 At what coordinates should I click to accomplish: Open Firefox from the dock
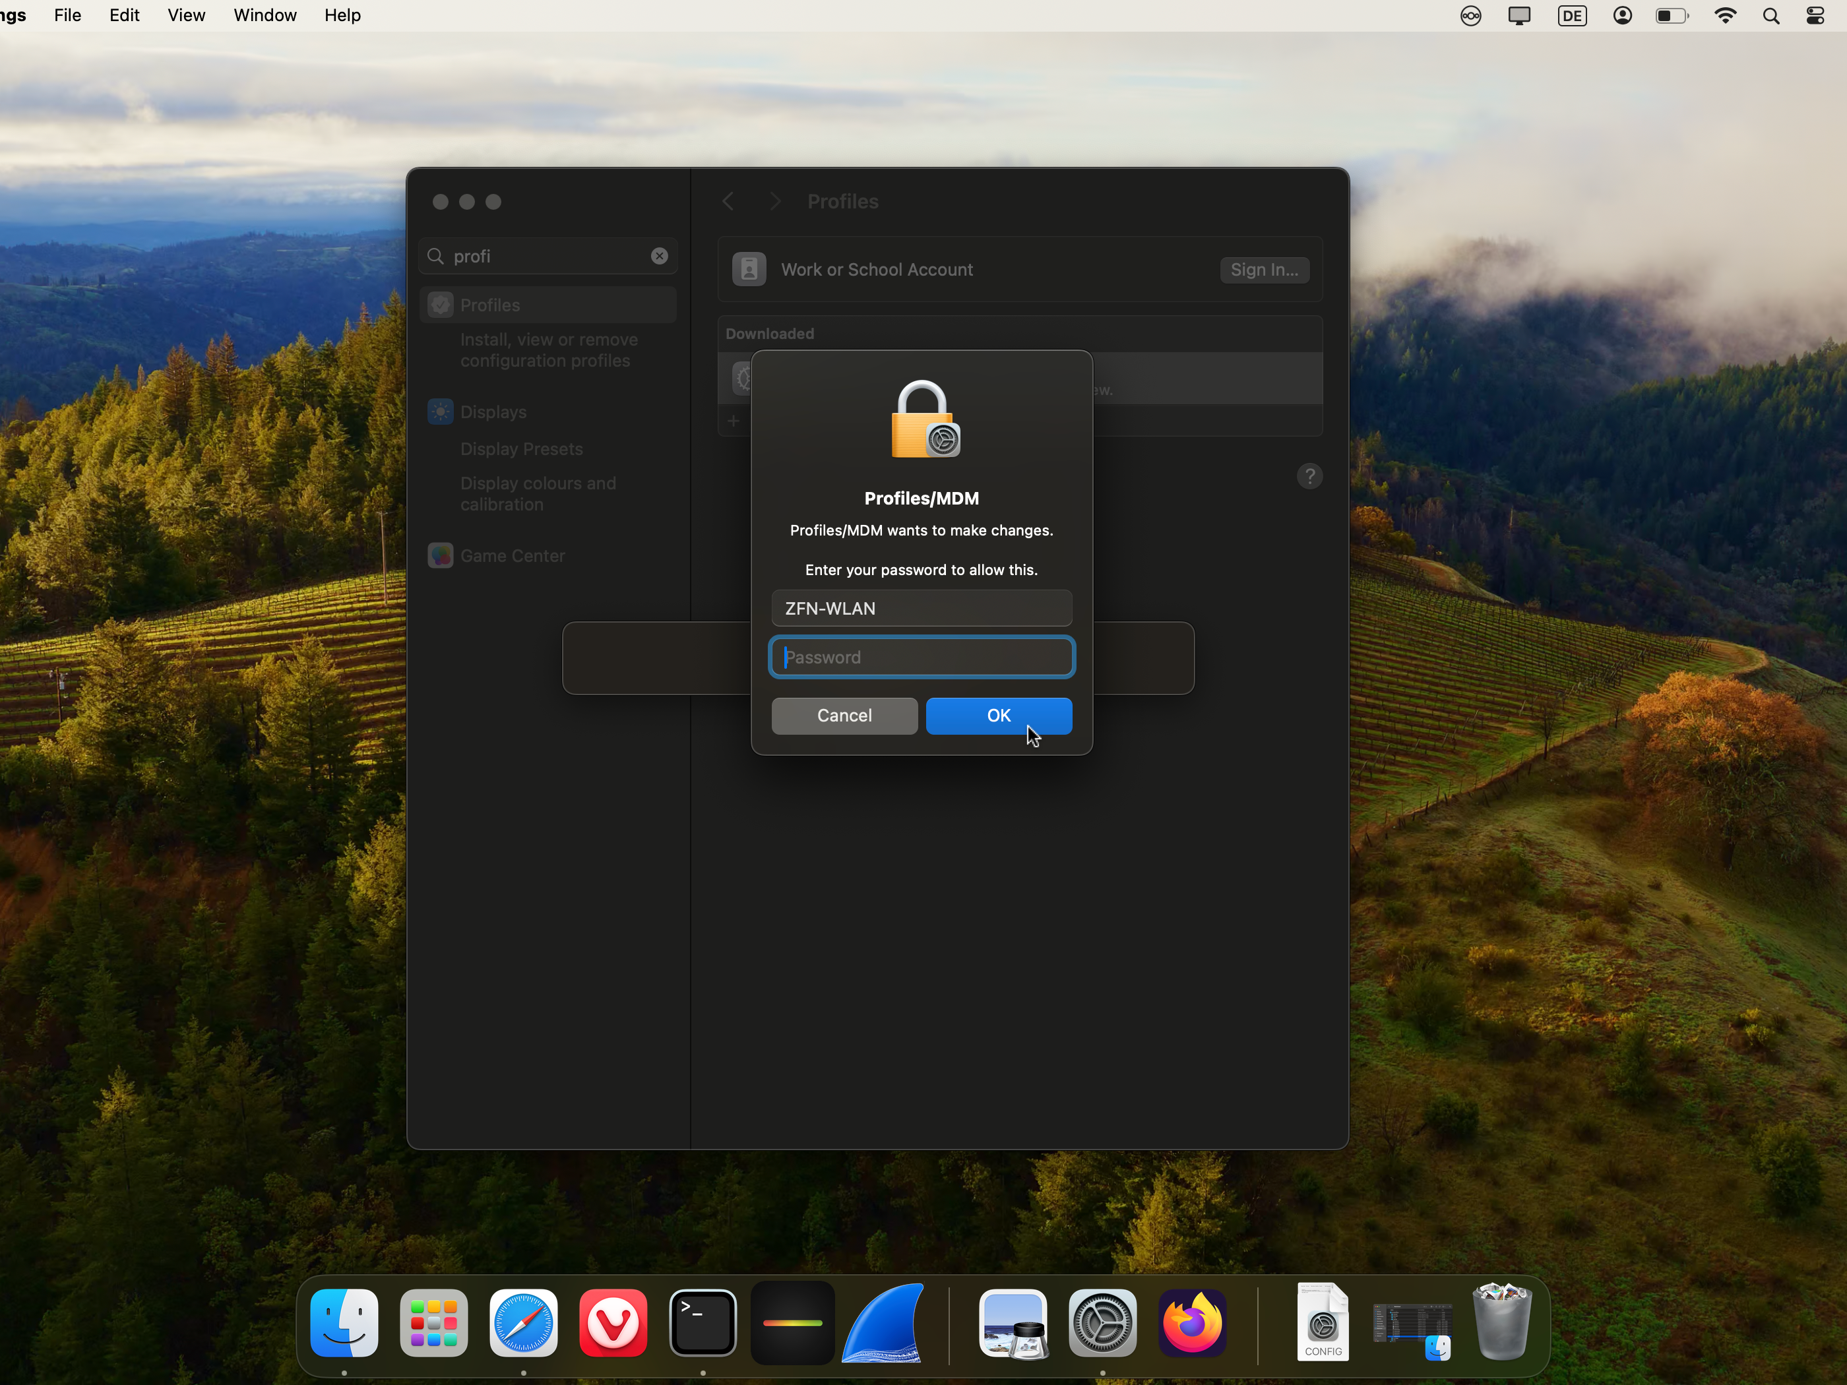pos(1193,1322)
